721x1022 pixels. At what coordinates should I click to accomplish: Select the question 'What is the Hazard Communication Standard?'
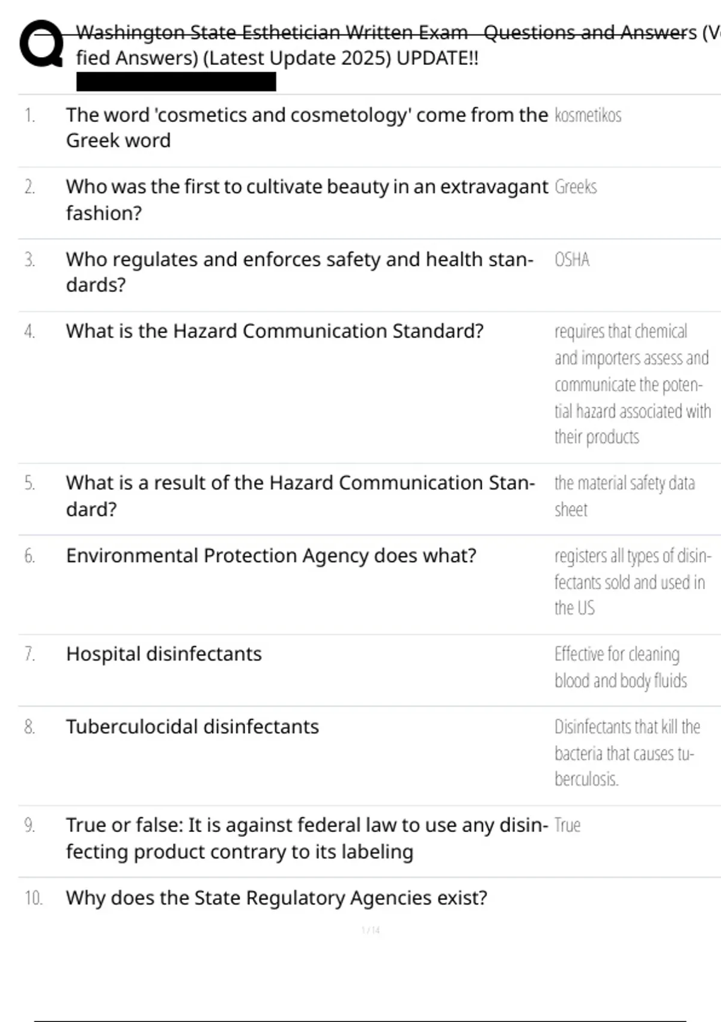[x=275, y=331]
